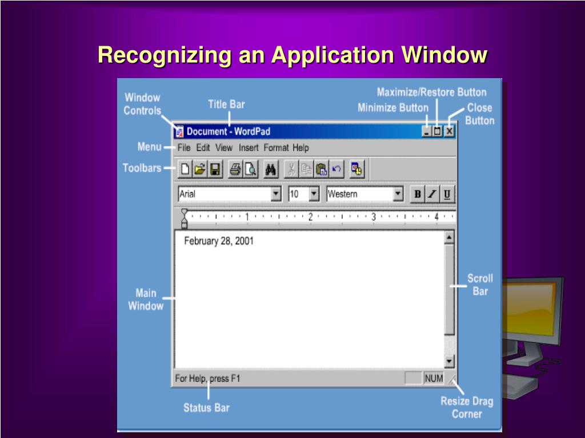Click the "Document - WordPad" title bar text
Viewport: 585px width, 438px height.
pyautogui.click(x=229, y=132)
